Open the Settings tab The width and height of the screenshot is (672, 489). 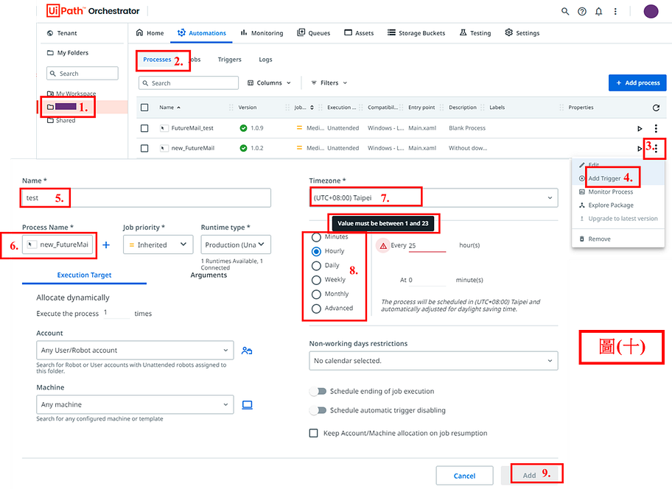click(522, 33)
